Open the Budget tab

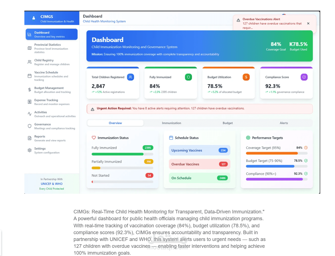pos(228,123)
